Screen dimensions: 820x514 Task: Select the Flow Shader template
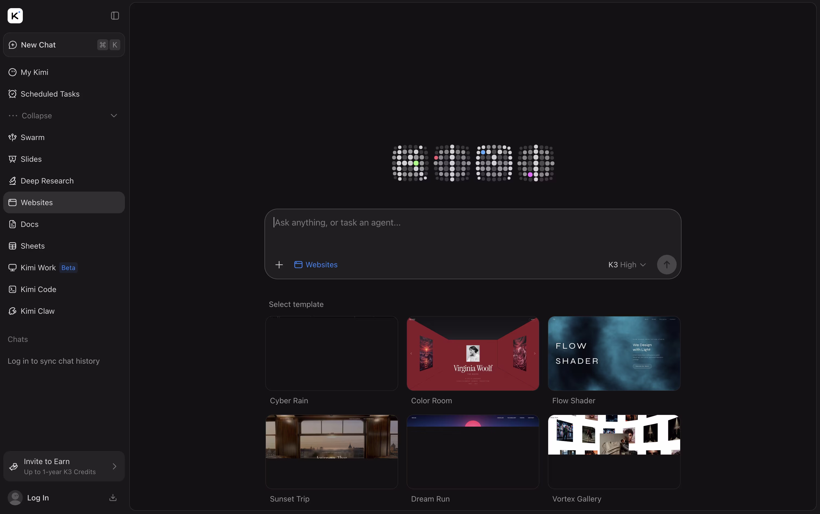614,354
